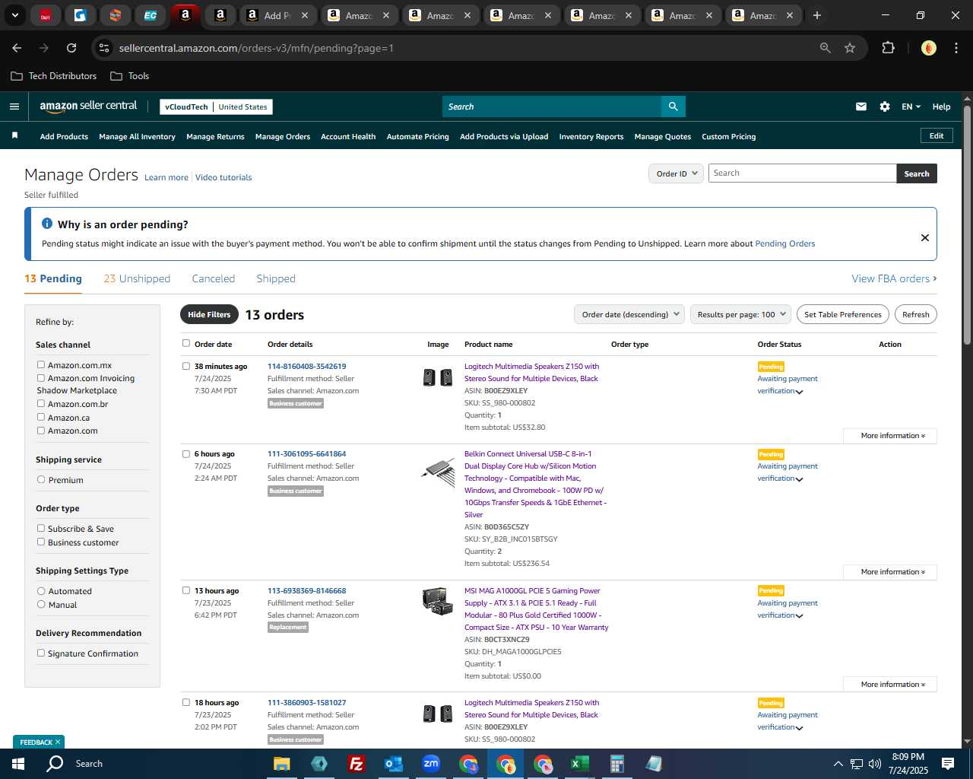Click the top Seller Central search box

(x=551, y=107)
